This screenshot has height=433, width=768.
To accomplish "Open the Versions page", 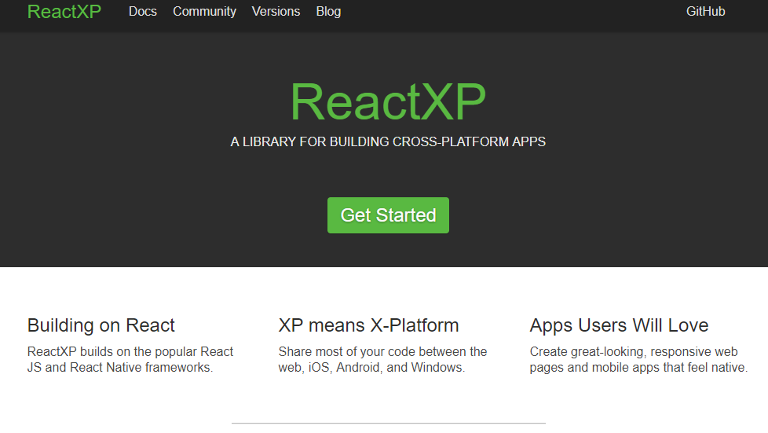I will [x=276, y=11].
